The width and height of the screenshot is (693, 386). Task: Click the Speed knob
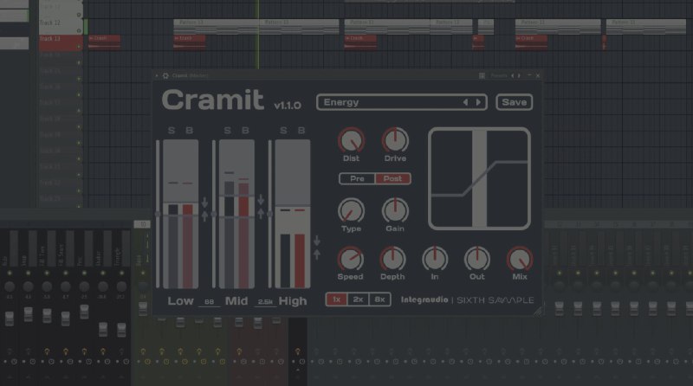(351, 260)
